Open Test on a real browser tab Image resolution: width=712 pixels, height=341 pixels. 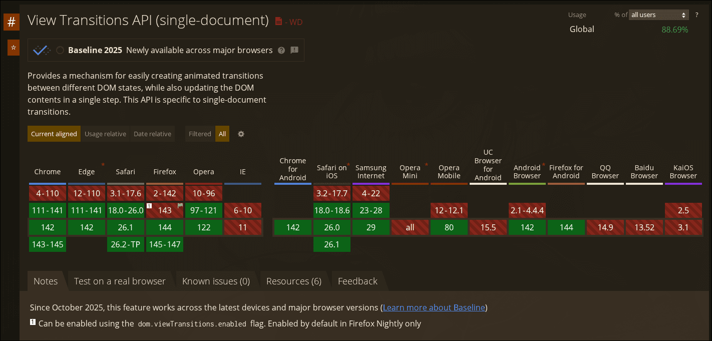(120, 281)
